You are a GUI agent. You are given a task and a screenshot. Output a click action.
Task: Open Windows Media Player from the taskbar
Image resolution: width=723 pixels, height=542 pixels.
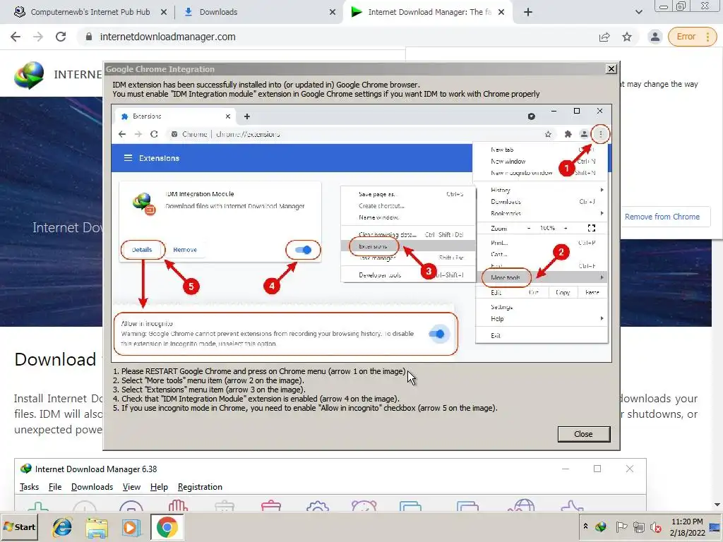[x=131, y=527]
